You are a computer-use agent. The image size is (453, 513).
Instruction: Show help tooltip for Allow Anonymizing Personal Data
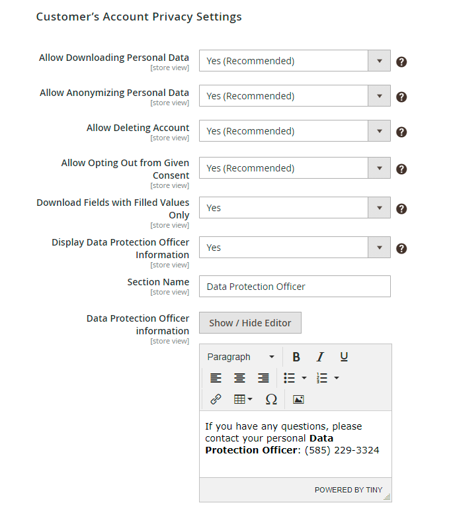coord(401,97)
